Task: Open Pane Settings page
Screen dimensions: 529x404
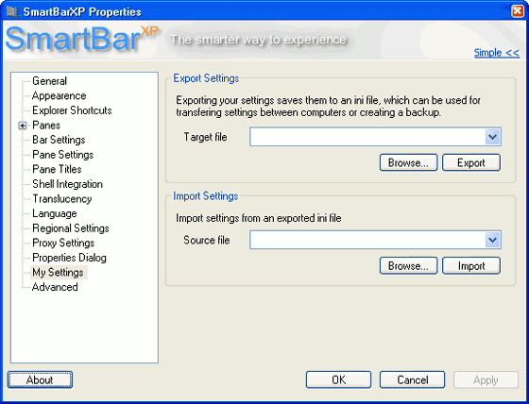Action: pos(62,155)
